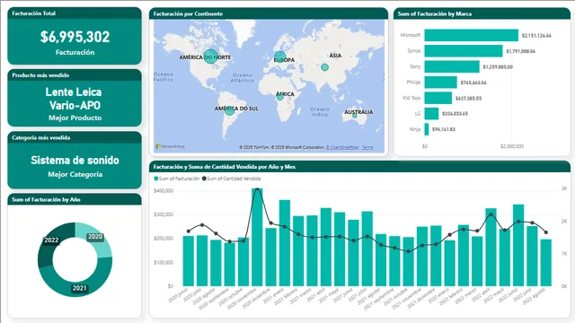Select the África bubble on the map
575x323 pixels.
[279, 97]
